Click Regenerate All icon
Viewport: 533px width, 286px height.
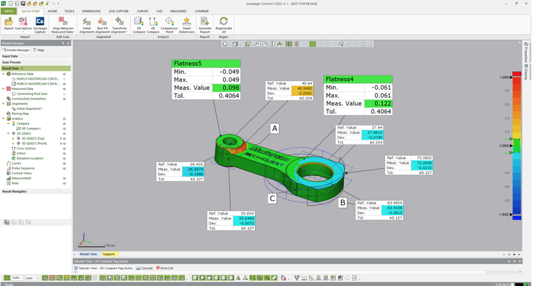click(223, 22)
